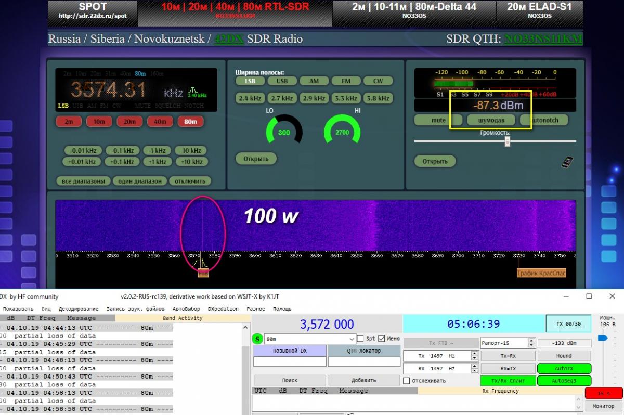This screenshot has height=415, width=624.
Task: Click the mobile phone icon
Action: click(567, 162)
